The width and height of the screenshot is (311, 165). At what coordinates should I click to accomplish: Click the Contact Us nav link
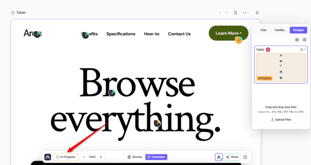[x=179, y=34]
